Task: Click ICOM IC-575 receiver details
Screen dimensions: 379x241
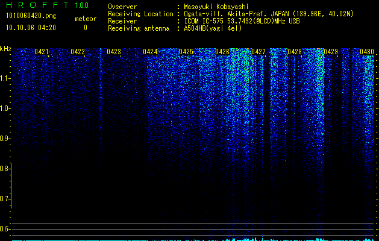Action: (x=242, y=21)
